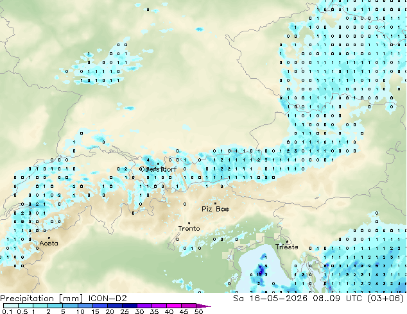Click the '50' legend value label
This screenshot has height=314, width=407.
[198, 311]
